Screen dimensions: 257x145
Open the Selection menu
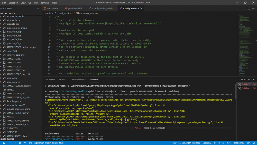click(x=13, y=3)
